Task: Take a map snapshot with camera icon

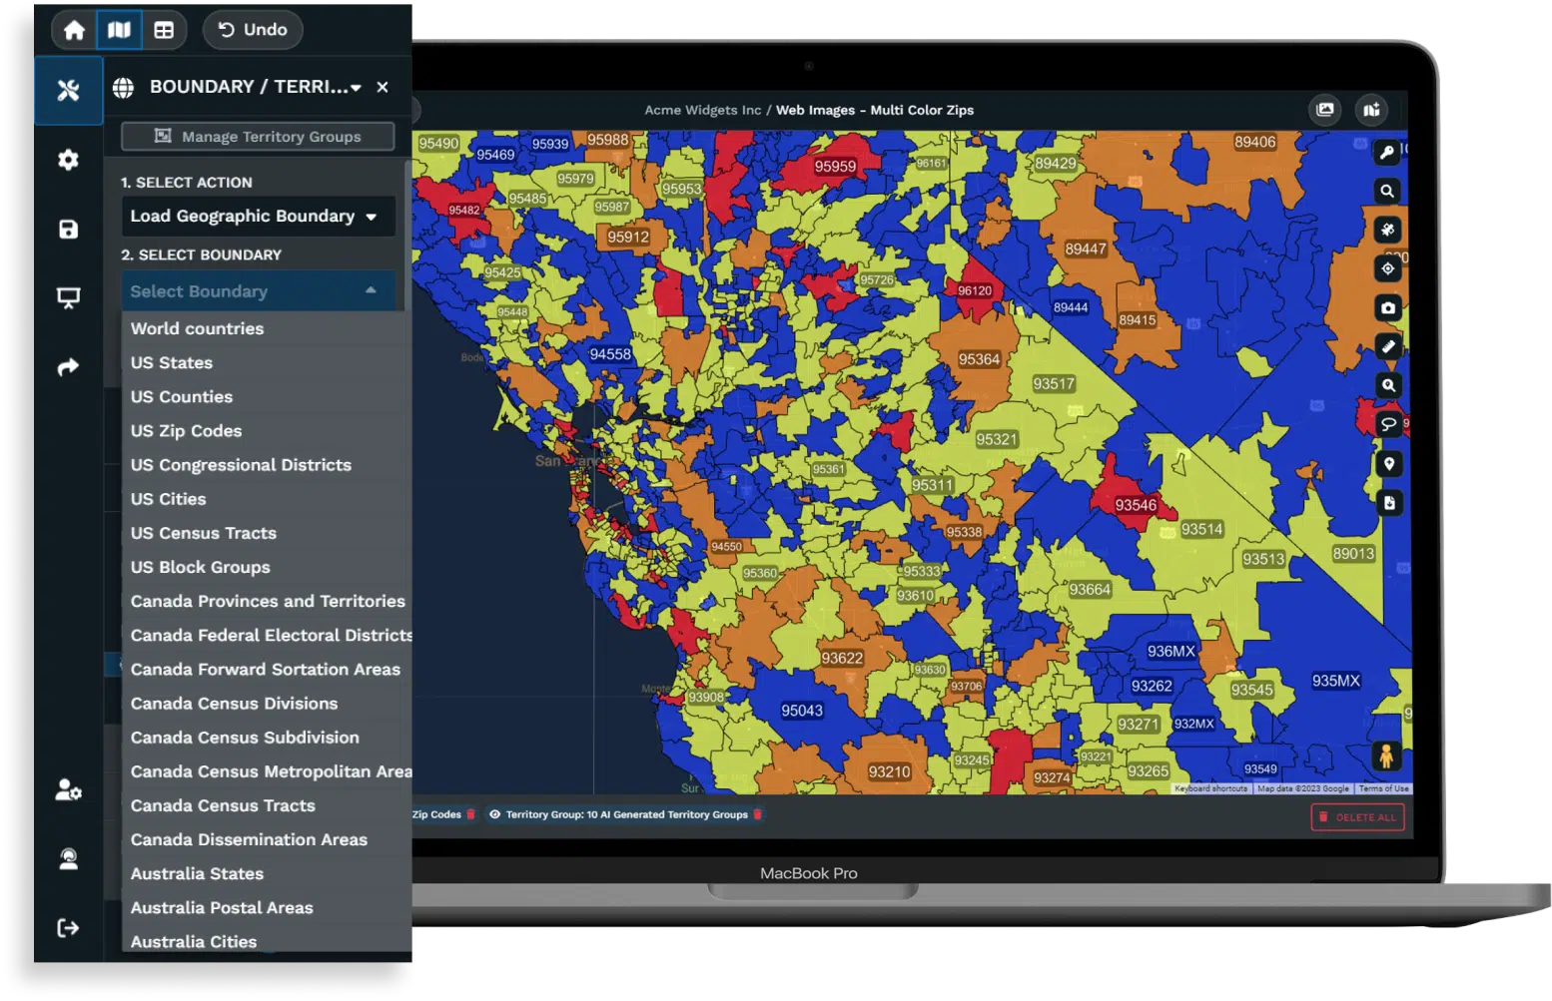Action: point(1388,307)
